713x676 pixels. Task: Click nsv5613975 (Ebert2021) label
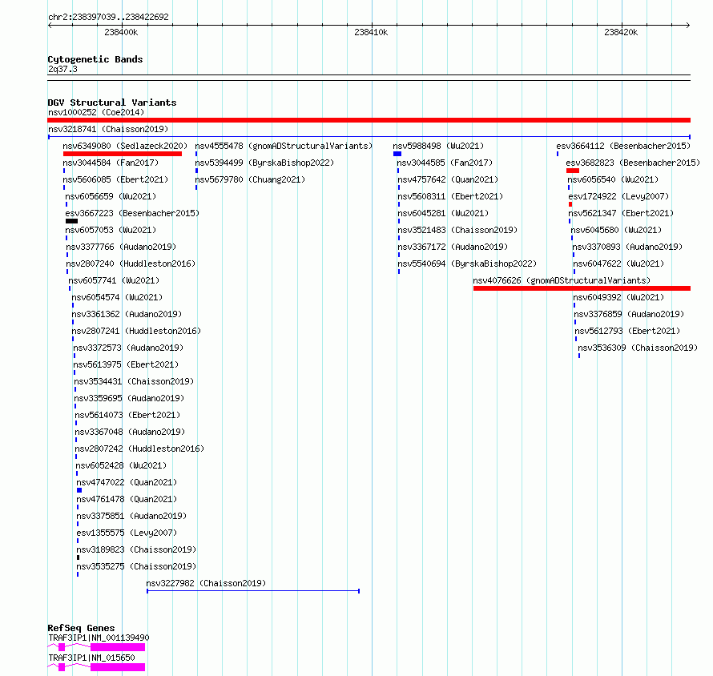126,364
